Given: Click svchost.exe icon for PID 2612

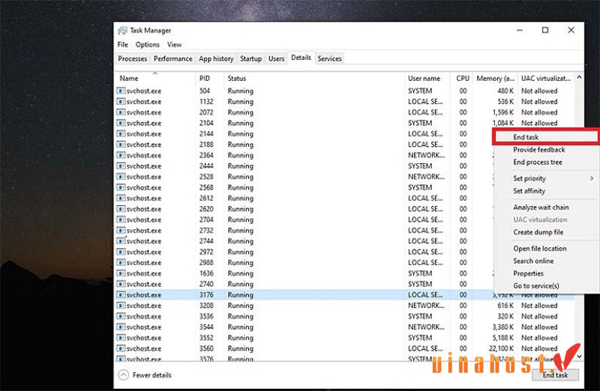Looking at the screenshot, I should (x=121, y=198).
